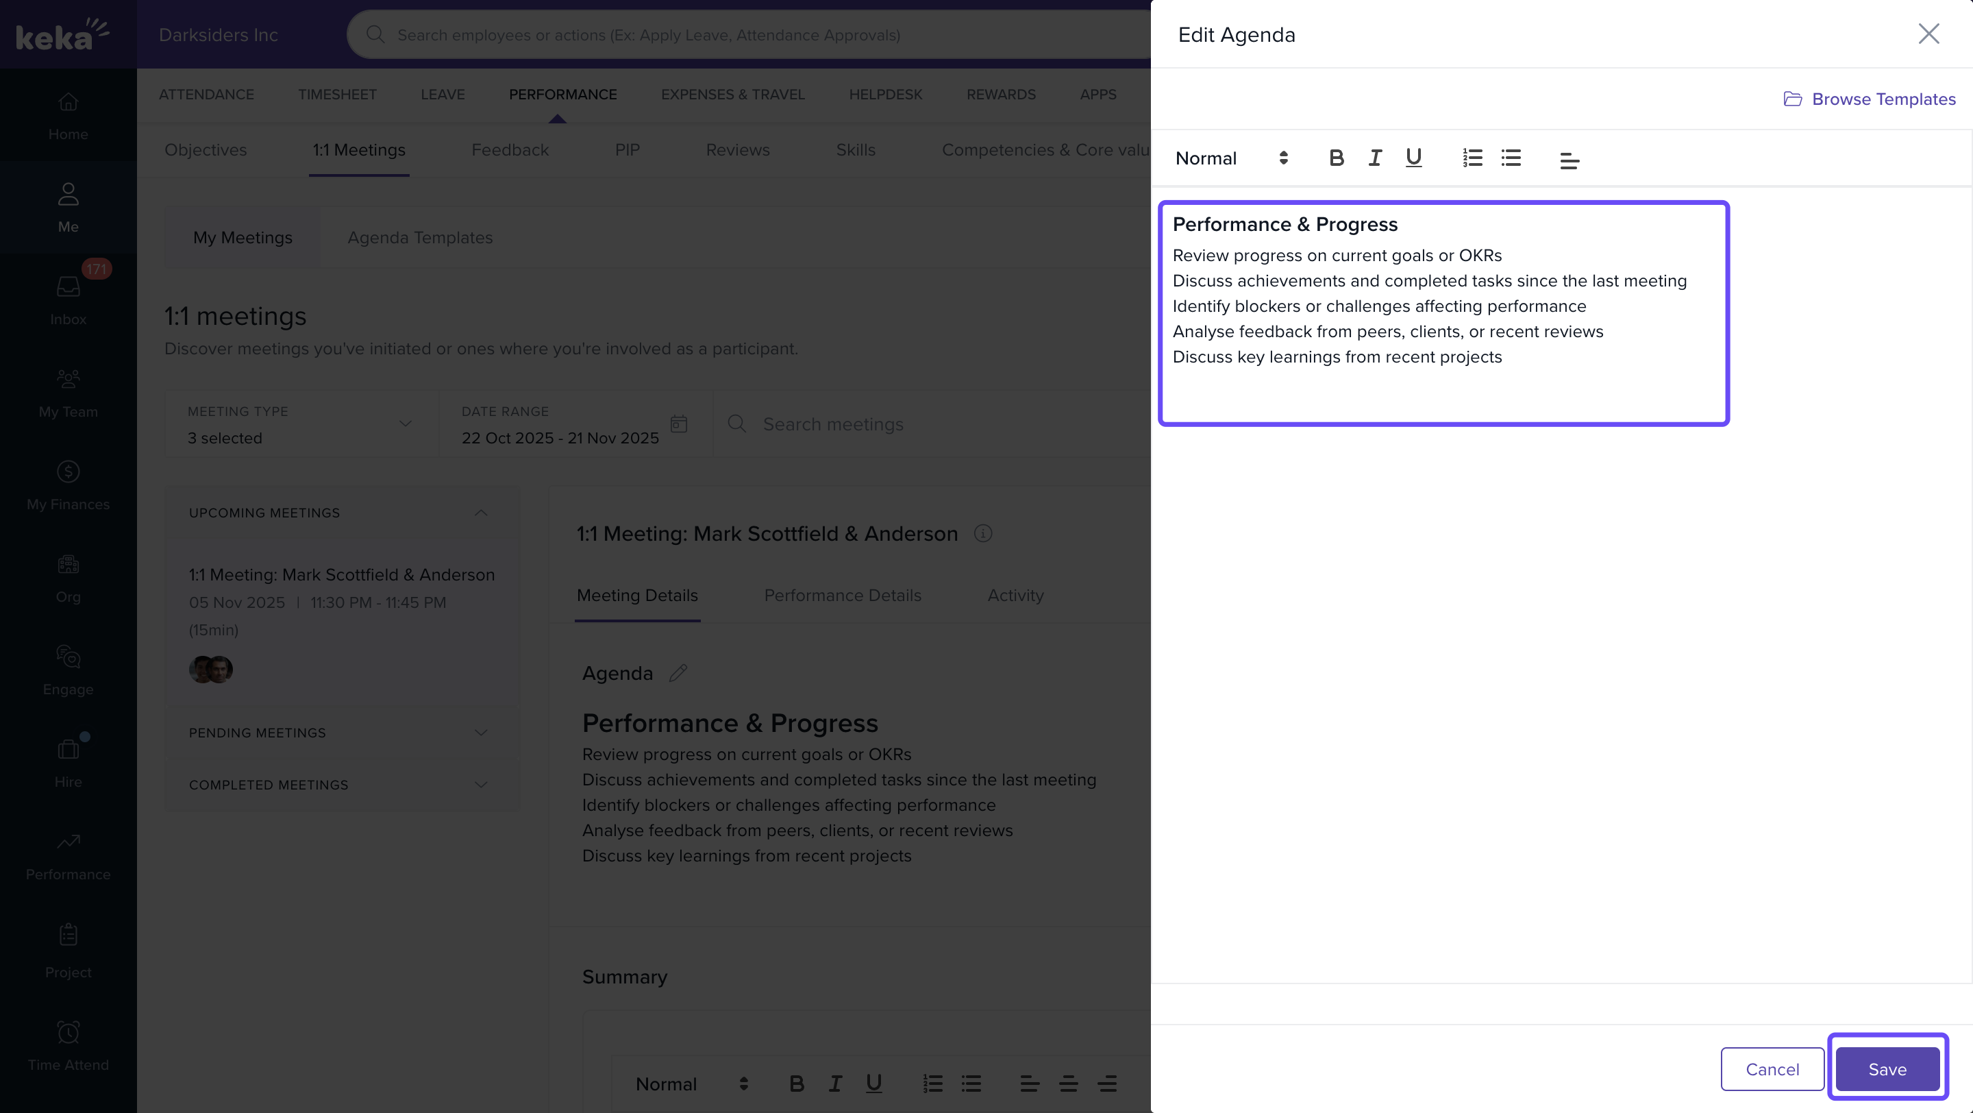Image resolution: width=1973 pixels, height=1113 pixels.
Task: Apply bulleted list in agenda editor
Action: coord(1511,158)
